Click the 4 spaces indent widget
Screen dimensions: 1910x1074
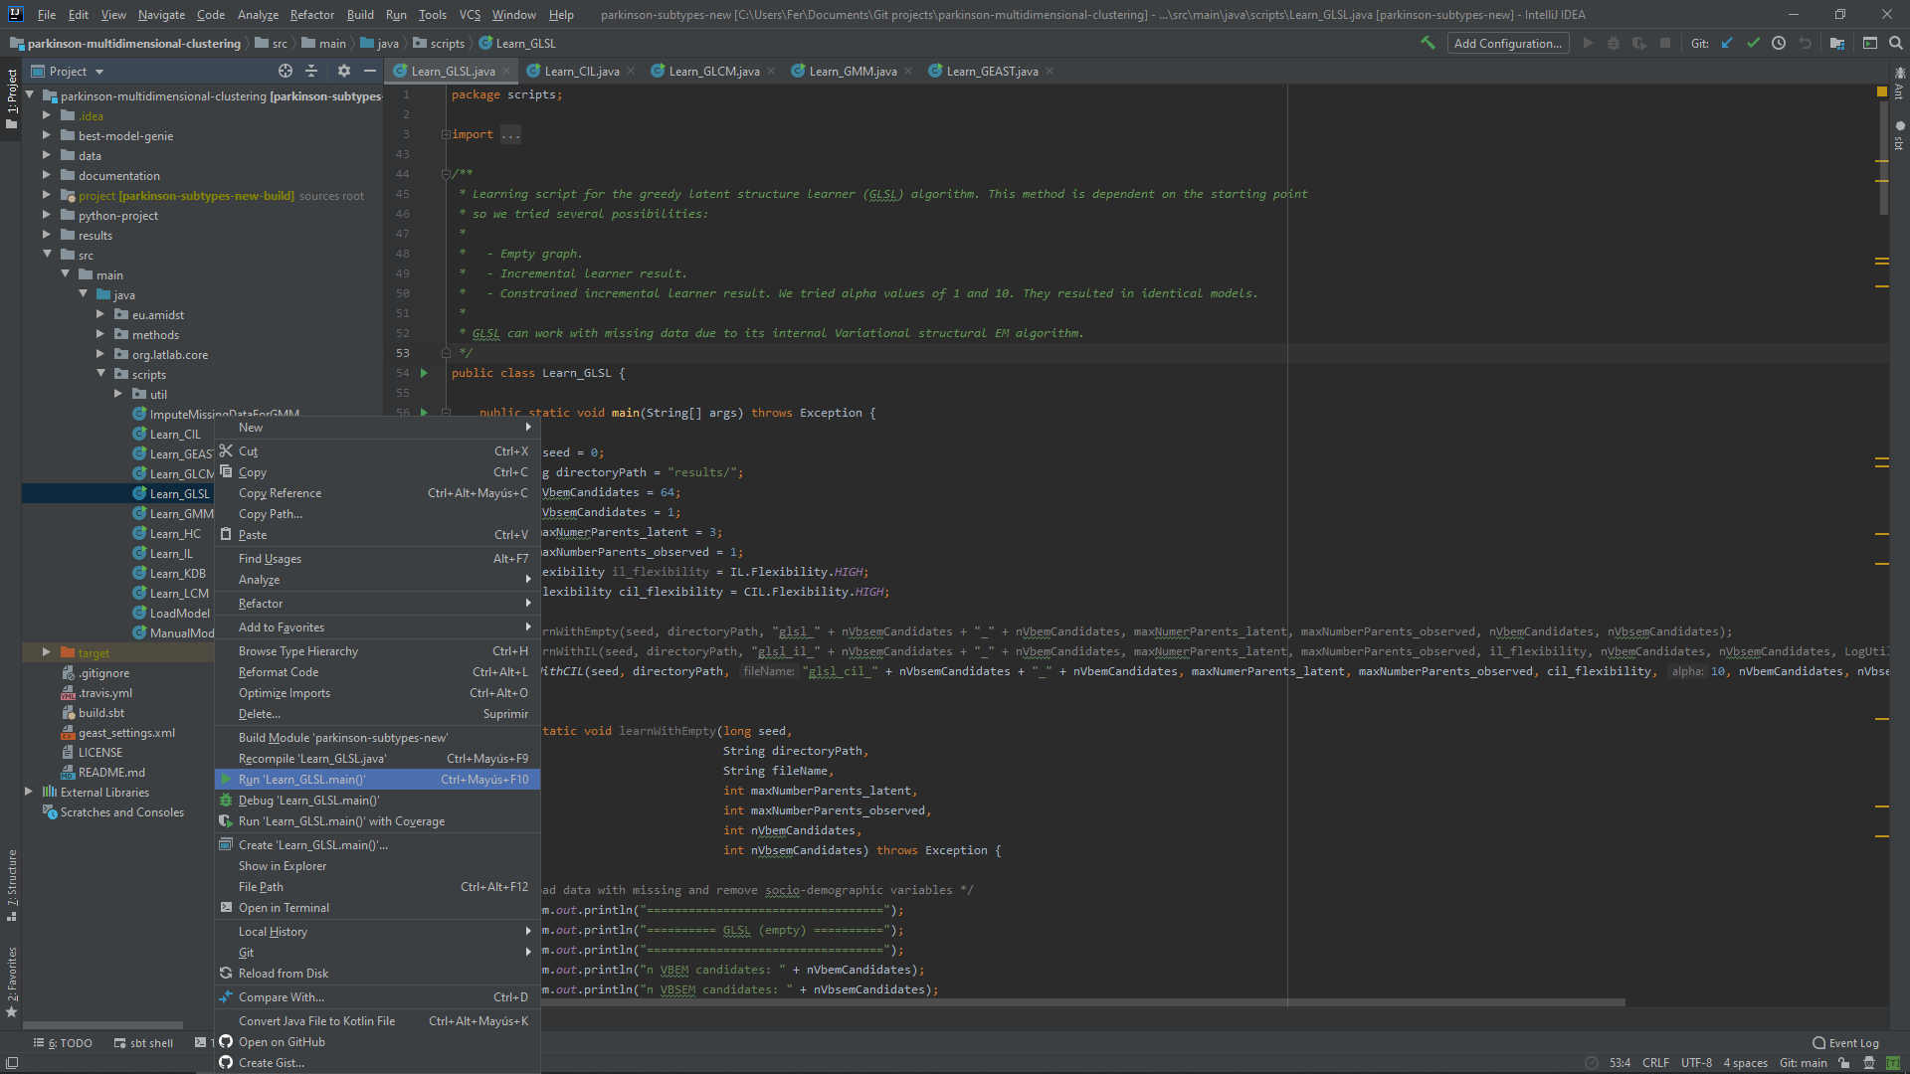pos(1745,1063)
